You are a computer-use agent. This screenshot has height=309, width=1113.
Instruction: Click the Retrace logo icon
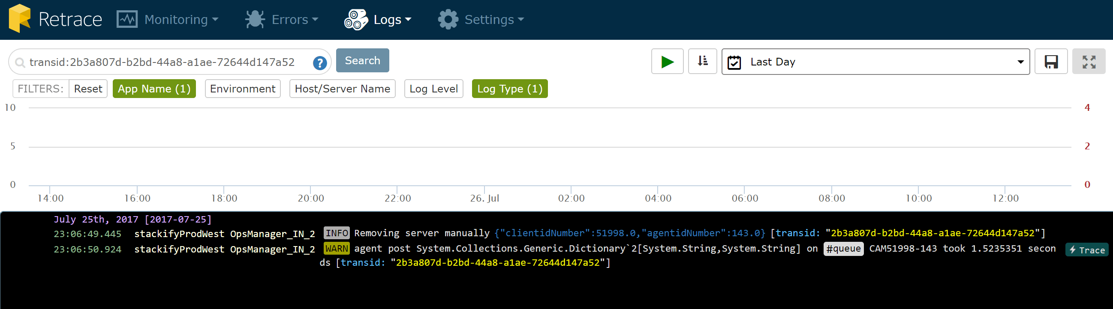(19, 18)
